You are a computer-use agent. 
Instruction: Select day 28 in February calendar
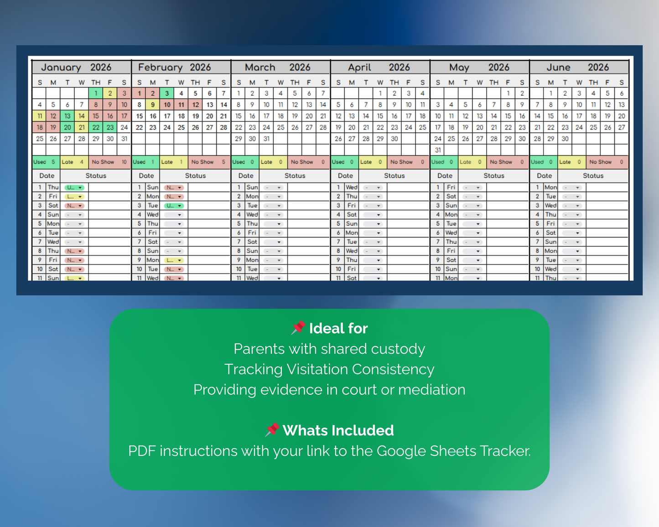click(x=223, y=128)
